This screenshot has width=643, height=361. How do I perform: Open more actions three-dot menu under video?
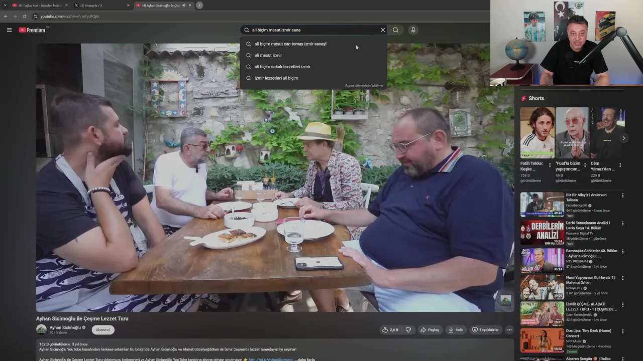(509, 330)
